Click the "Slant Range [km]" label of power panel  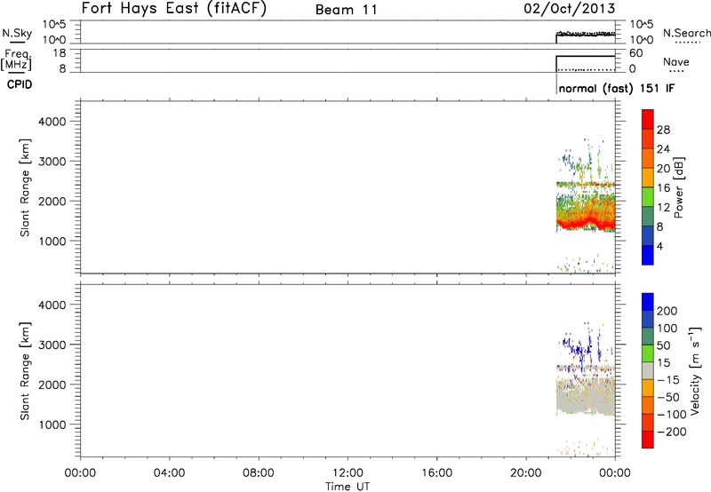point(25,187)
